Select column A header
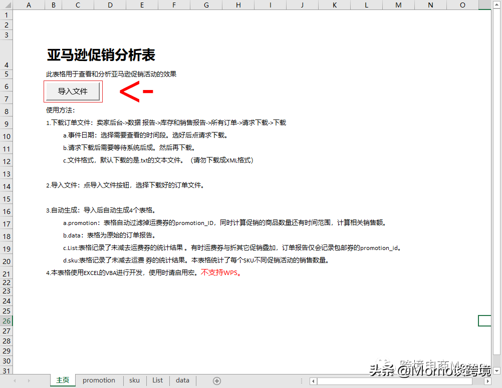Image resolution: width=502 pixels, height=388 pixels. tap(29, 5)
